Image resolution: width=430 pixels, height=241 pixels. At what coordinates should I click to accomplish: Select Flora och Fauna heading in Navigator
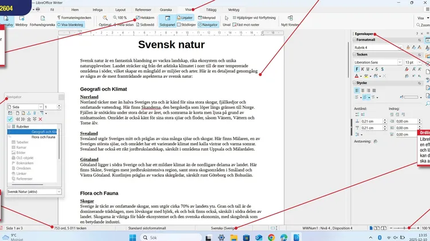pos(43,137)
